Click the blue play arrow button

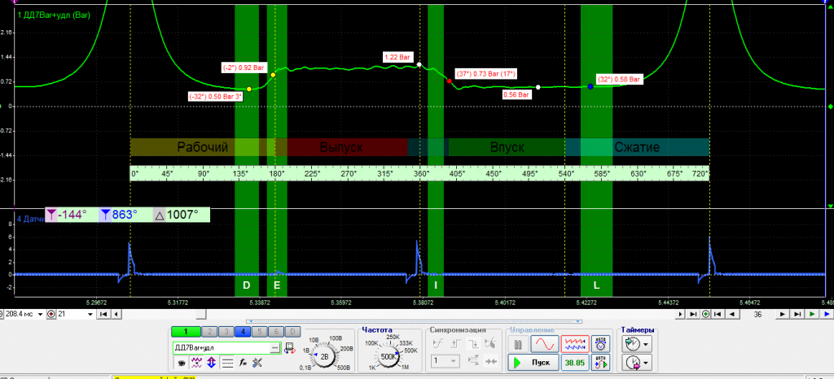826,314
